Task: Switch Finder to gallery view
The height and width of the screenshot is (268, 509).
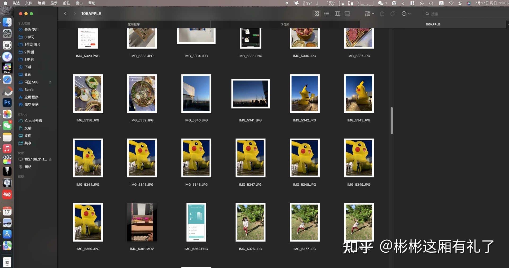Action: point(347,14)
